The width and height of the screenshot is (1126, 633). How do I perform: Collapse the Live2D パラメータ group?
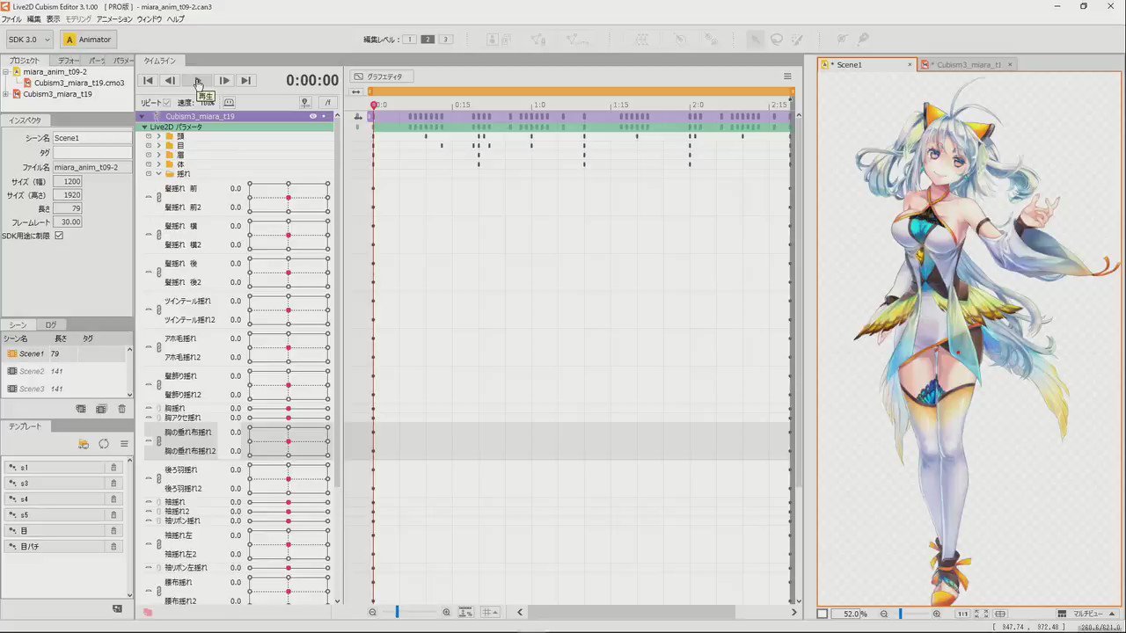[x=145, y=127]
